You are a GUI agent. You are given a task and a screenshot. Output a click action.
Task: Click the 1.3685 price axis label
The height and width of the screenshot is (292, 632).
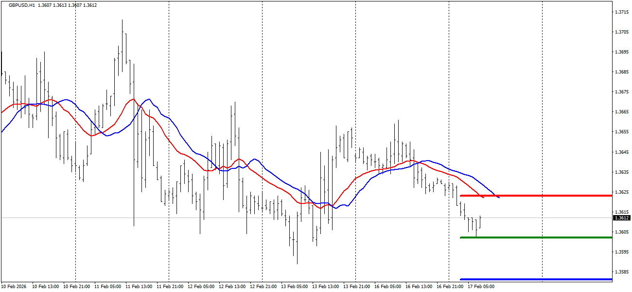click(x=622, y=72)
